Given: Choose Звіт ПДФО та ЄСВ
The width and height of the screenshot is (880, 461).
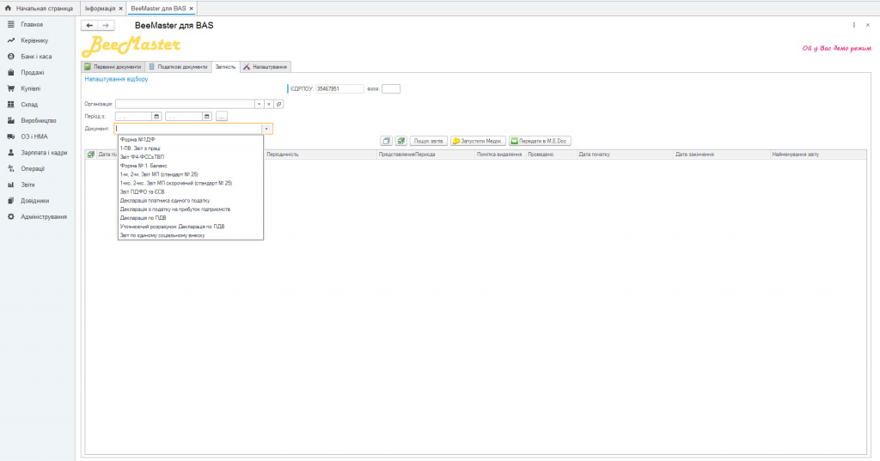Looking at the screenshot, I should [x=190, y=191].
